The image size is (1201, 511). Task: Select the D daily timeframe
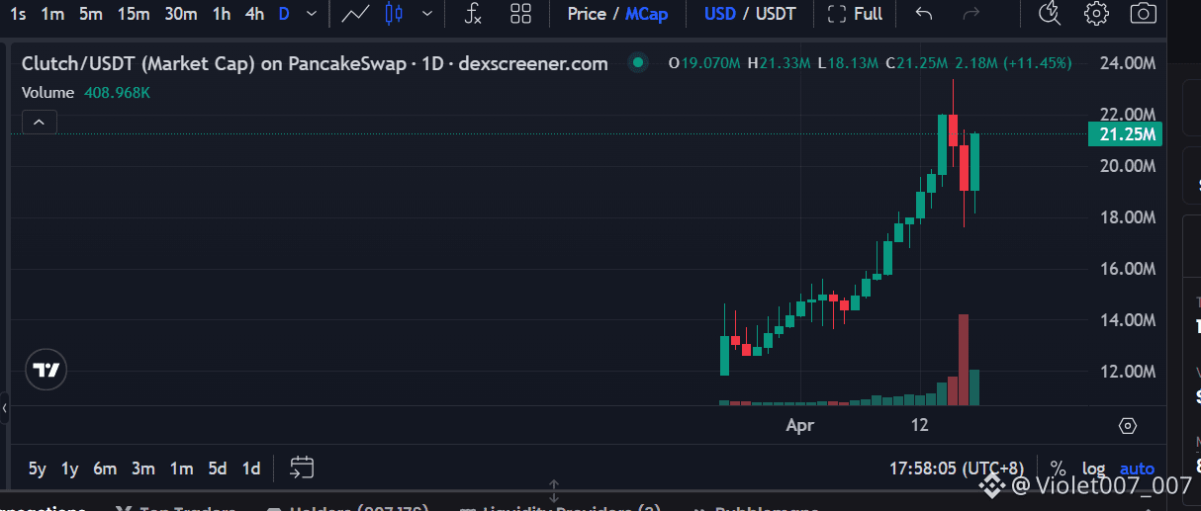point(284,14)
